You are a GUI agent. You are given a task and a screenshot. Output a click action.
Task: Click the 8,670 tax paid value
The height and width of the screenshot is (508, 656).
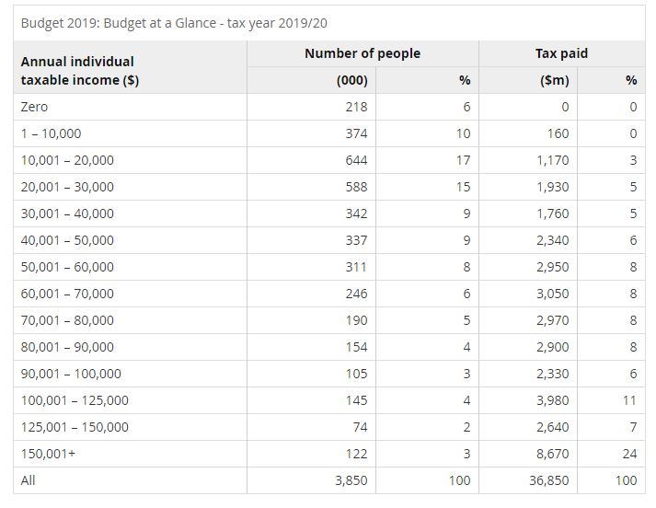[x=551, y=454]
